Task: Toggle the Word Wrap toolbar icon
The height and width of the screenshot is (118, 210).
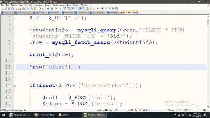Action: (x=73, y=9)
